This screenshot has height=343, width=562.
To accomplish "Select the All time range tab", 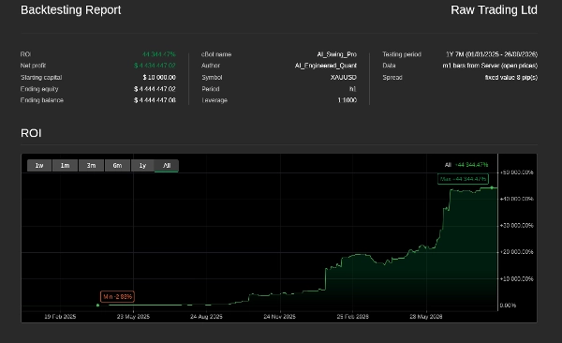I will point(167,165).
